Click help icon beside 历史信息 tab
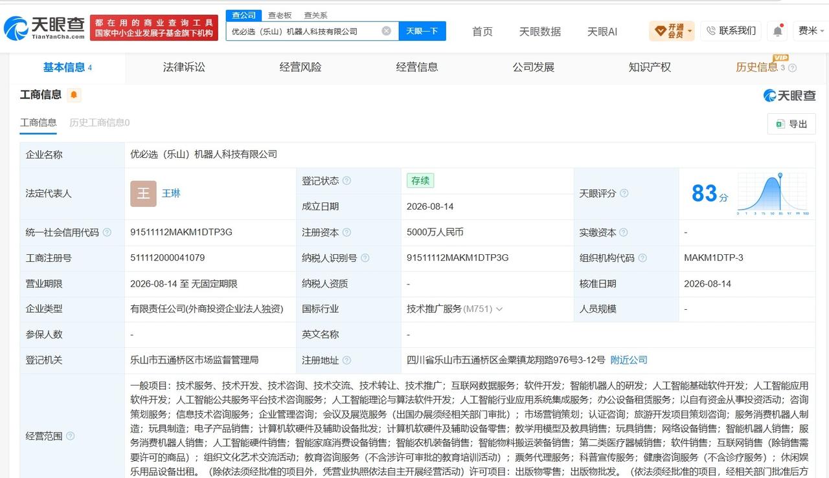The image size is (829, 478). click(792, 68)
